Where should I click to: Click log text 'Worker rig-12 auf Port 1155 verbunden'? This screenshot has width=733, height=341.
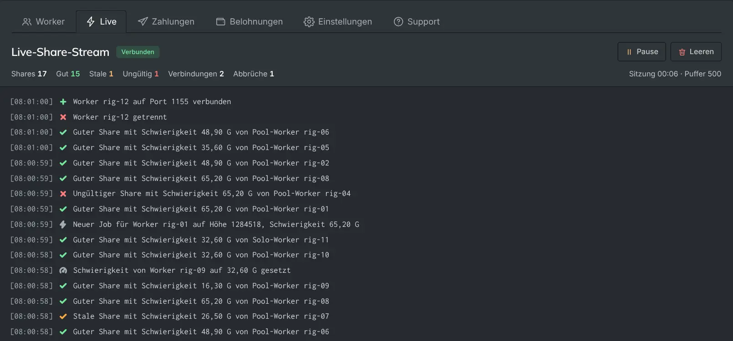(152, 102)
